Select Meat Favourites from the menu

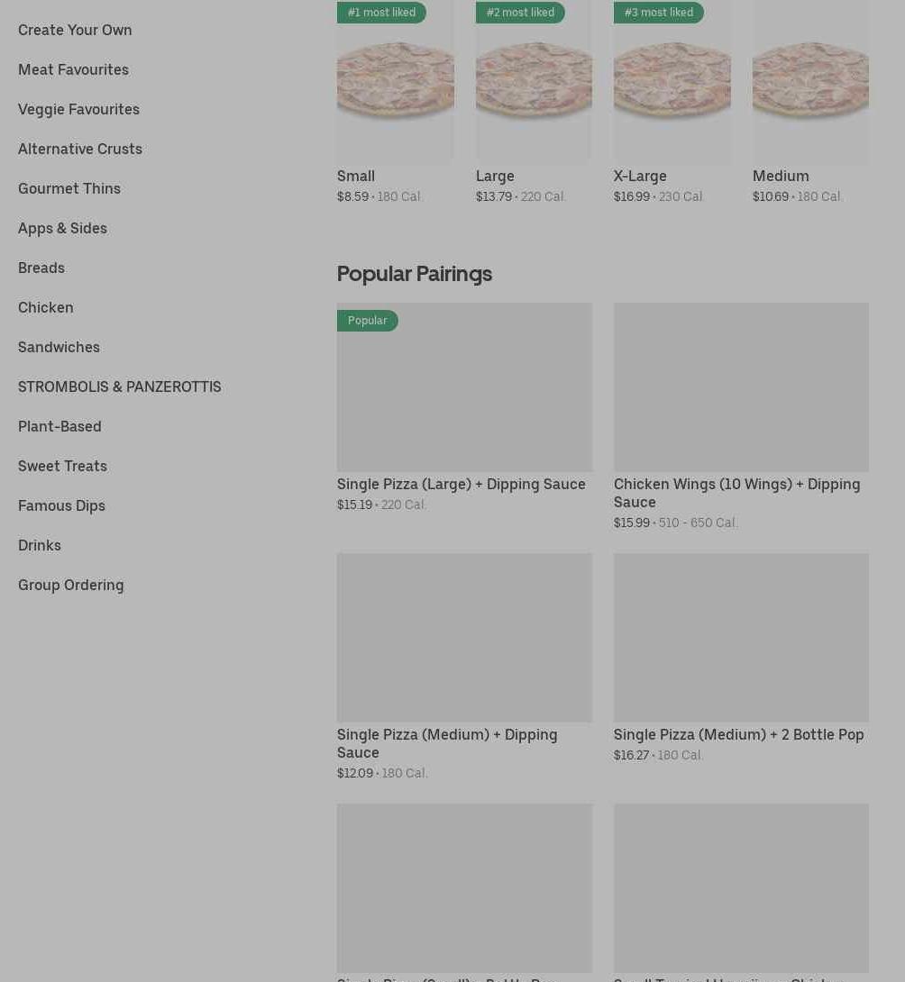coord(73,69)
